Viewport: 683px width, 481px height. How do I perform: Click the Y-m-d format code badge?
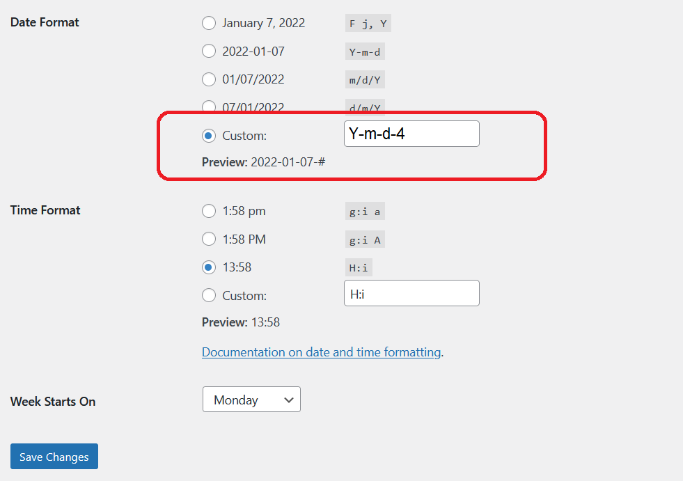(364, 51)
